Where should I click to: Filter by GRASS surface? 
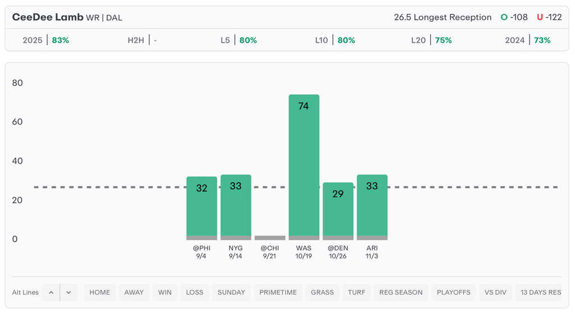tap(322, 292)
